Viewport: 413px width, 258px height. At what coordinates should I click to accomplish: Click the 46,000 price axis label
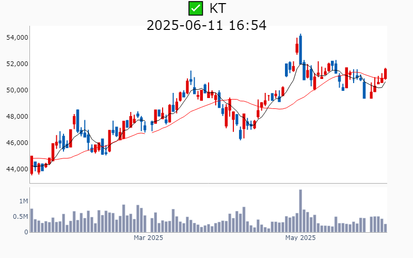18,143
